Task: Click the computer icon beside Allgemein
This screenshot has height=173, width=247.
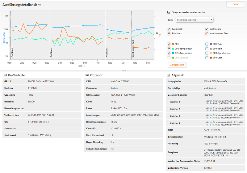Action: click(169, 75)
